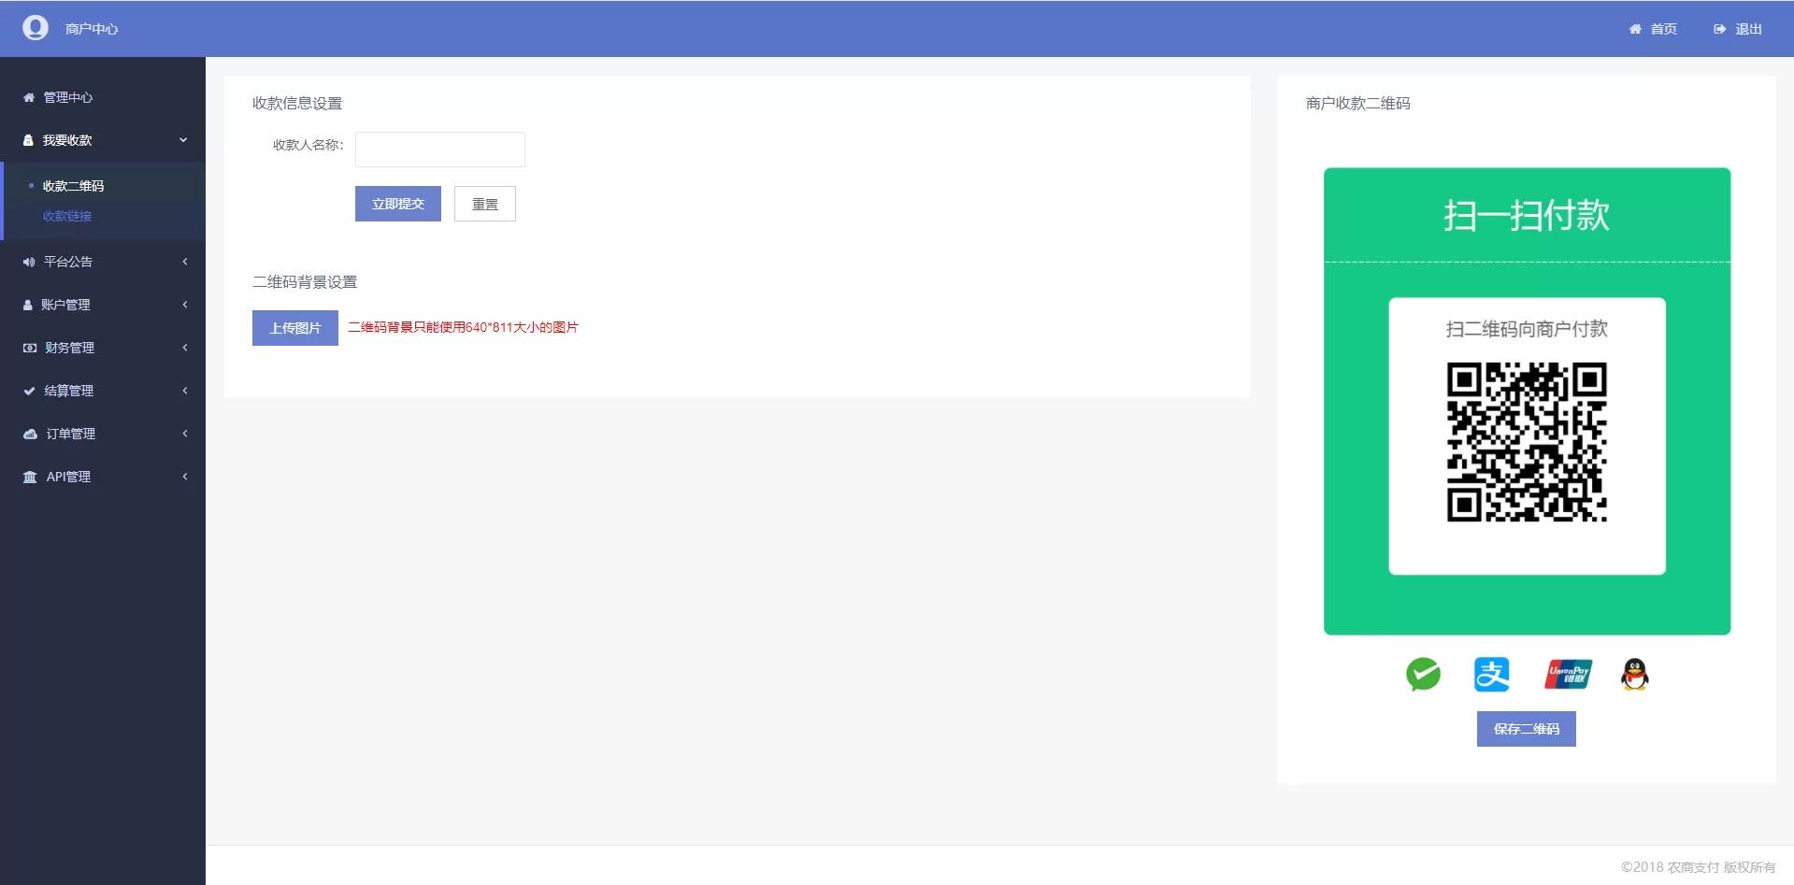Viewport: 1794px width, 885px height.
Task: Click the home icon beside 首页
Action: 1635,29
